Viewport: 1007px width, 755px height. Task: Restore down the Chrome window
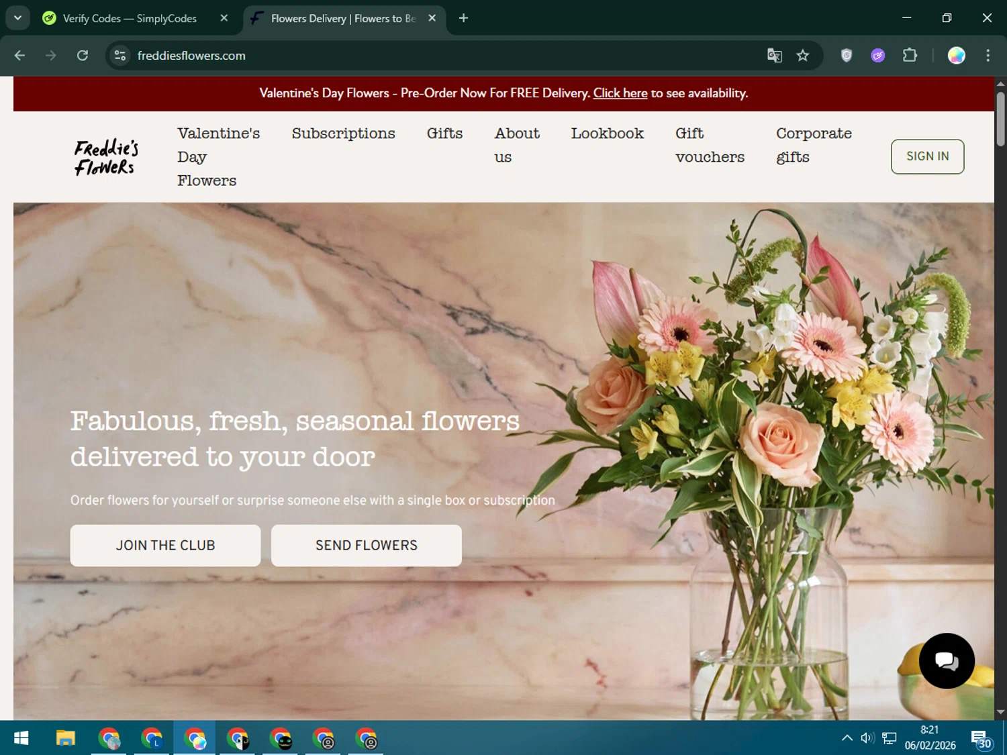[947, 18]
